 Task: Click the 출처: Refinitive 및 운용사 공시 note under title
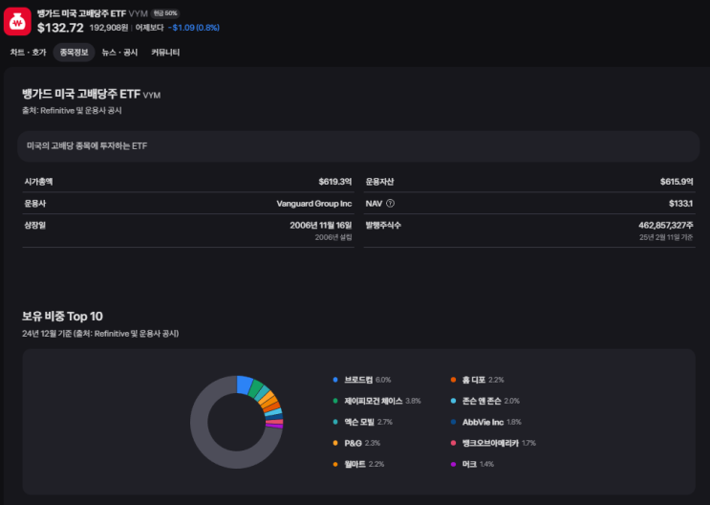[72, 111]
